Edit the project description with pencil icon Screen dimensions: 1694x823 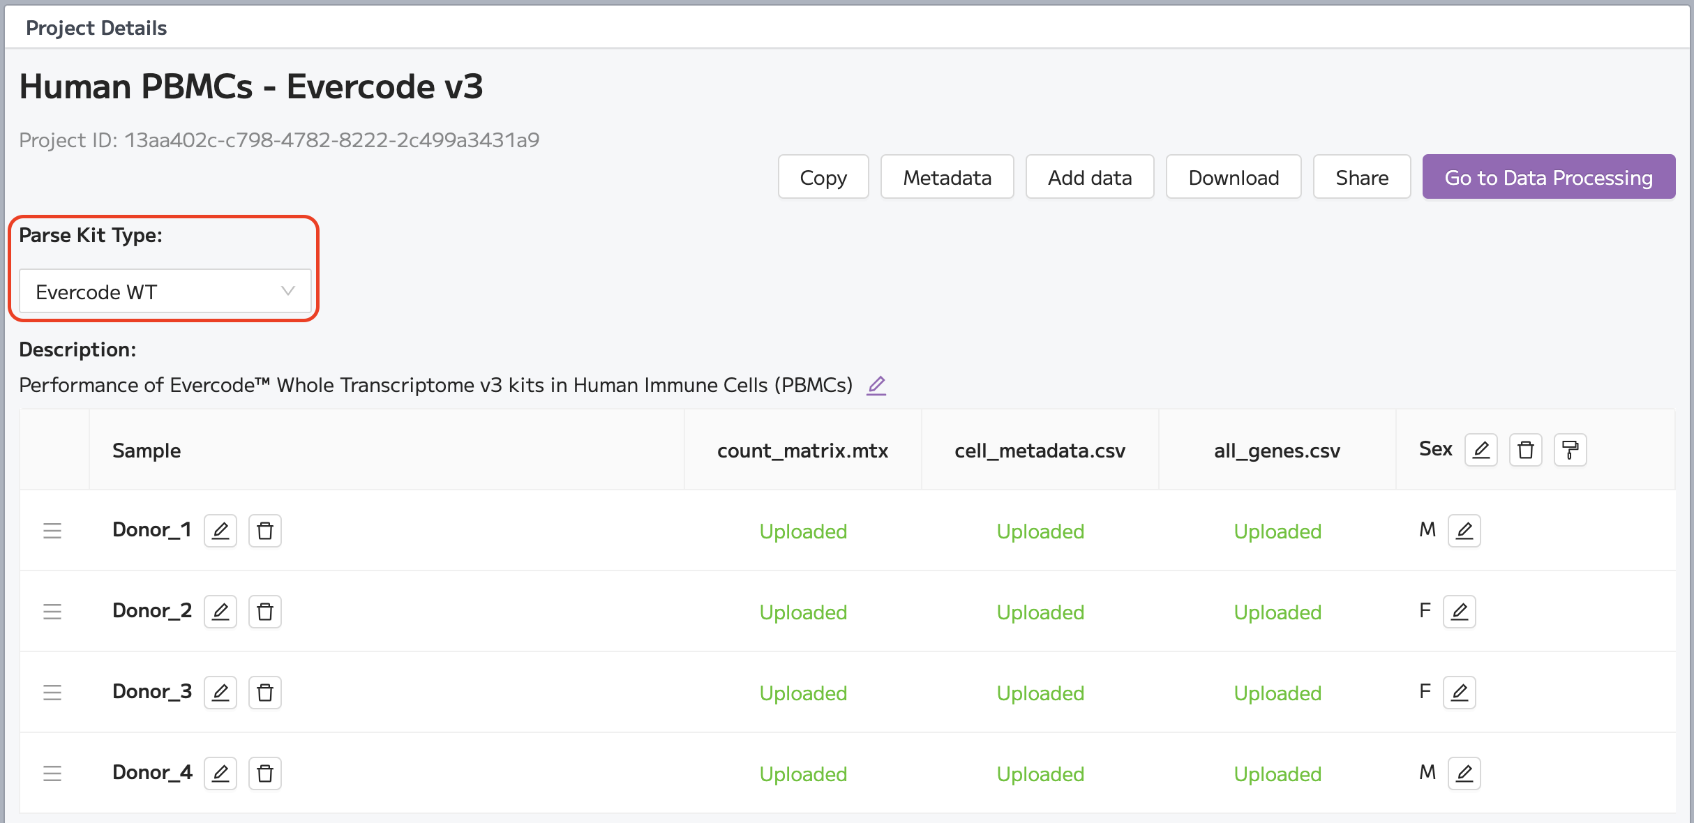(x=876, y=386)
